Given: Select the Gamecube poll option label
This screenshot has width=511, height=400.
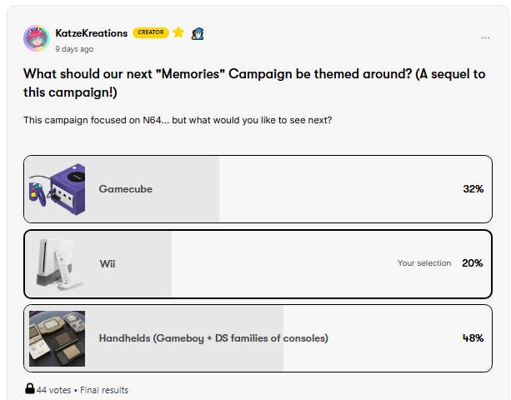Looking at the screenshot, I should tap(125, 189).
